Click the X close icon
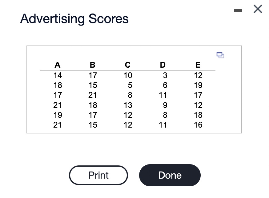269x198 pixels. (x=257, y=9)
